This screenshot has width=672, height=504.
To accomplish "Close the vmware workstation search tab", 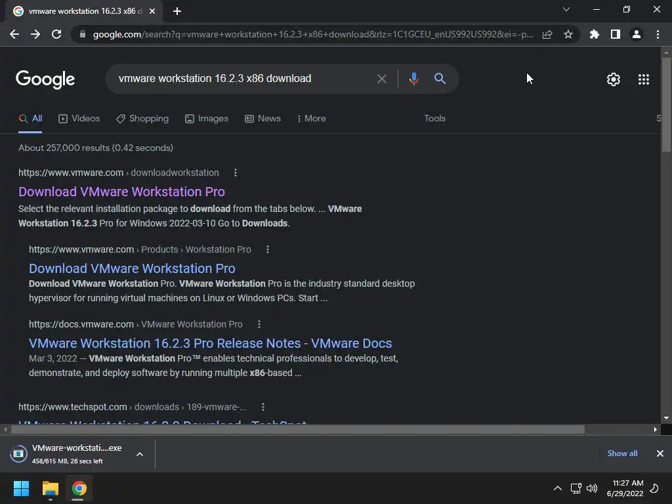I will point(152,11).
